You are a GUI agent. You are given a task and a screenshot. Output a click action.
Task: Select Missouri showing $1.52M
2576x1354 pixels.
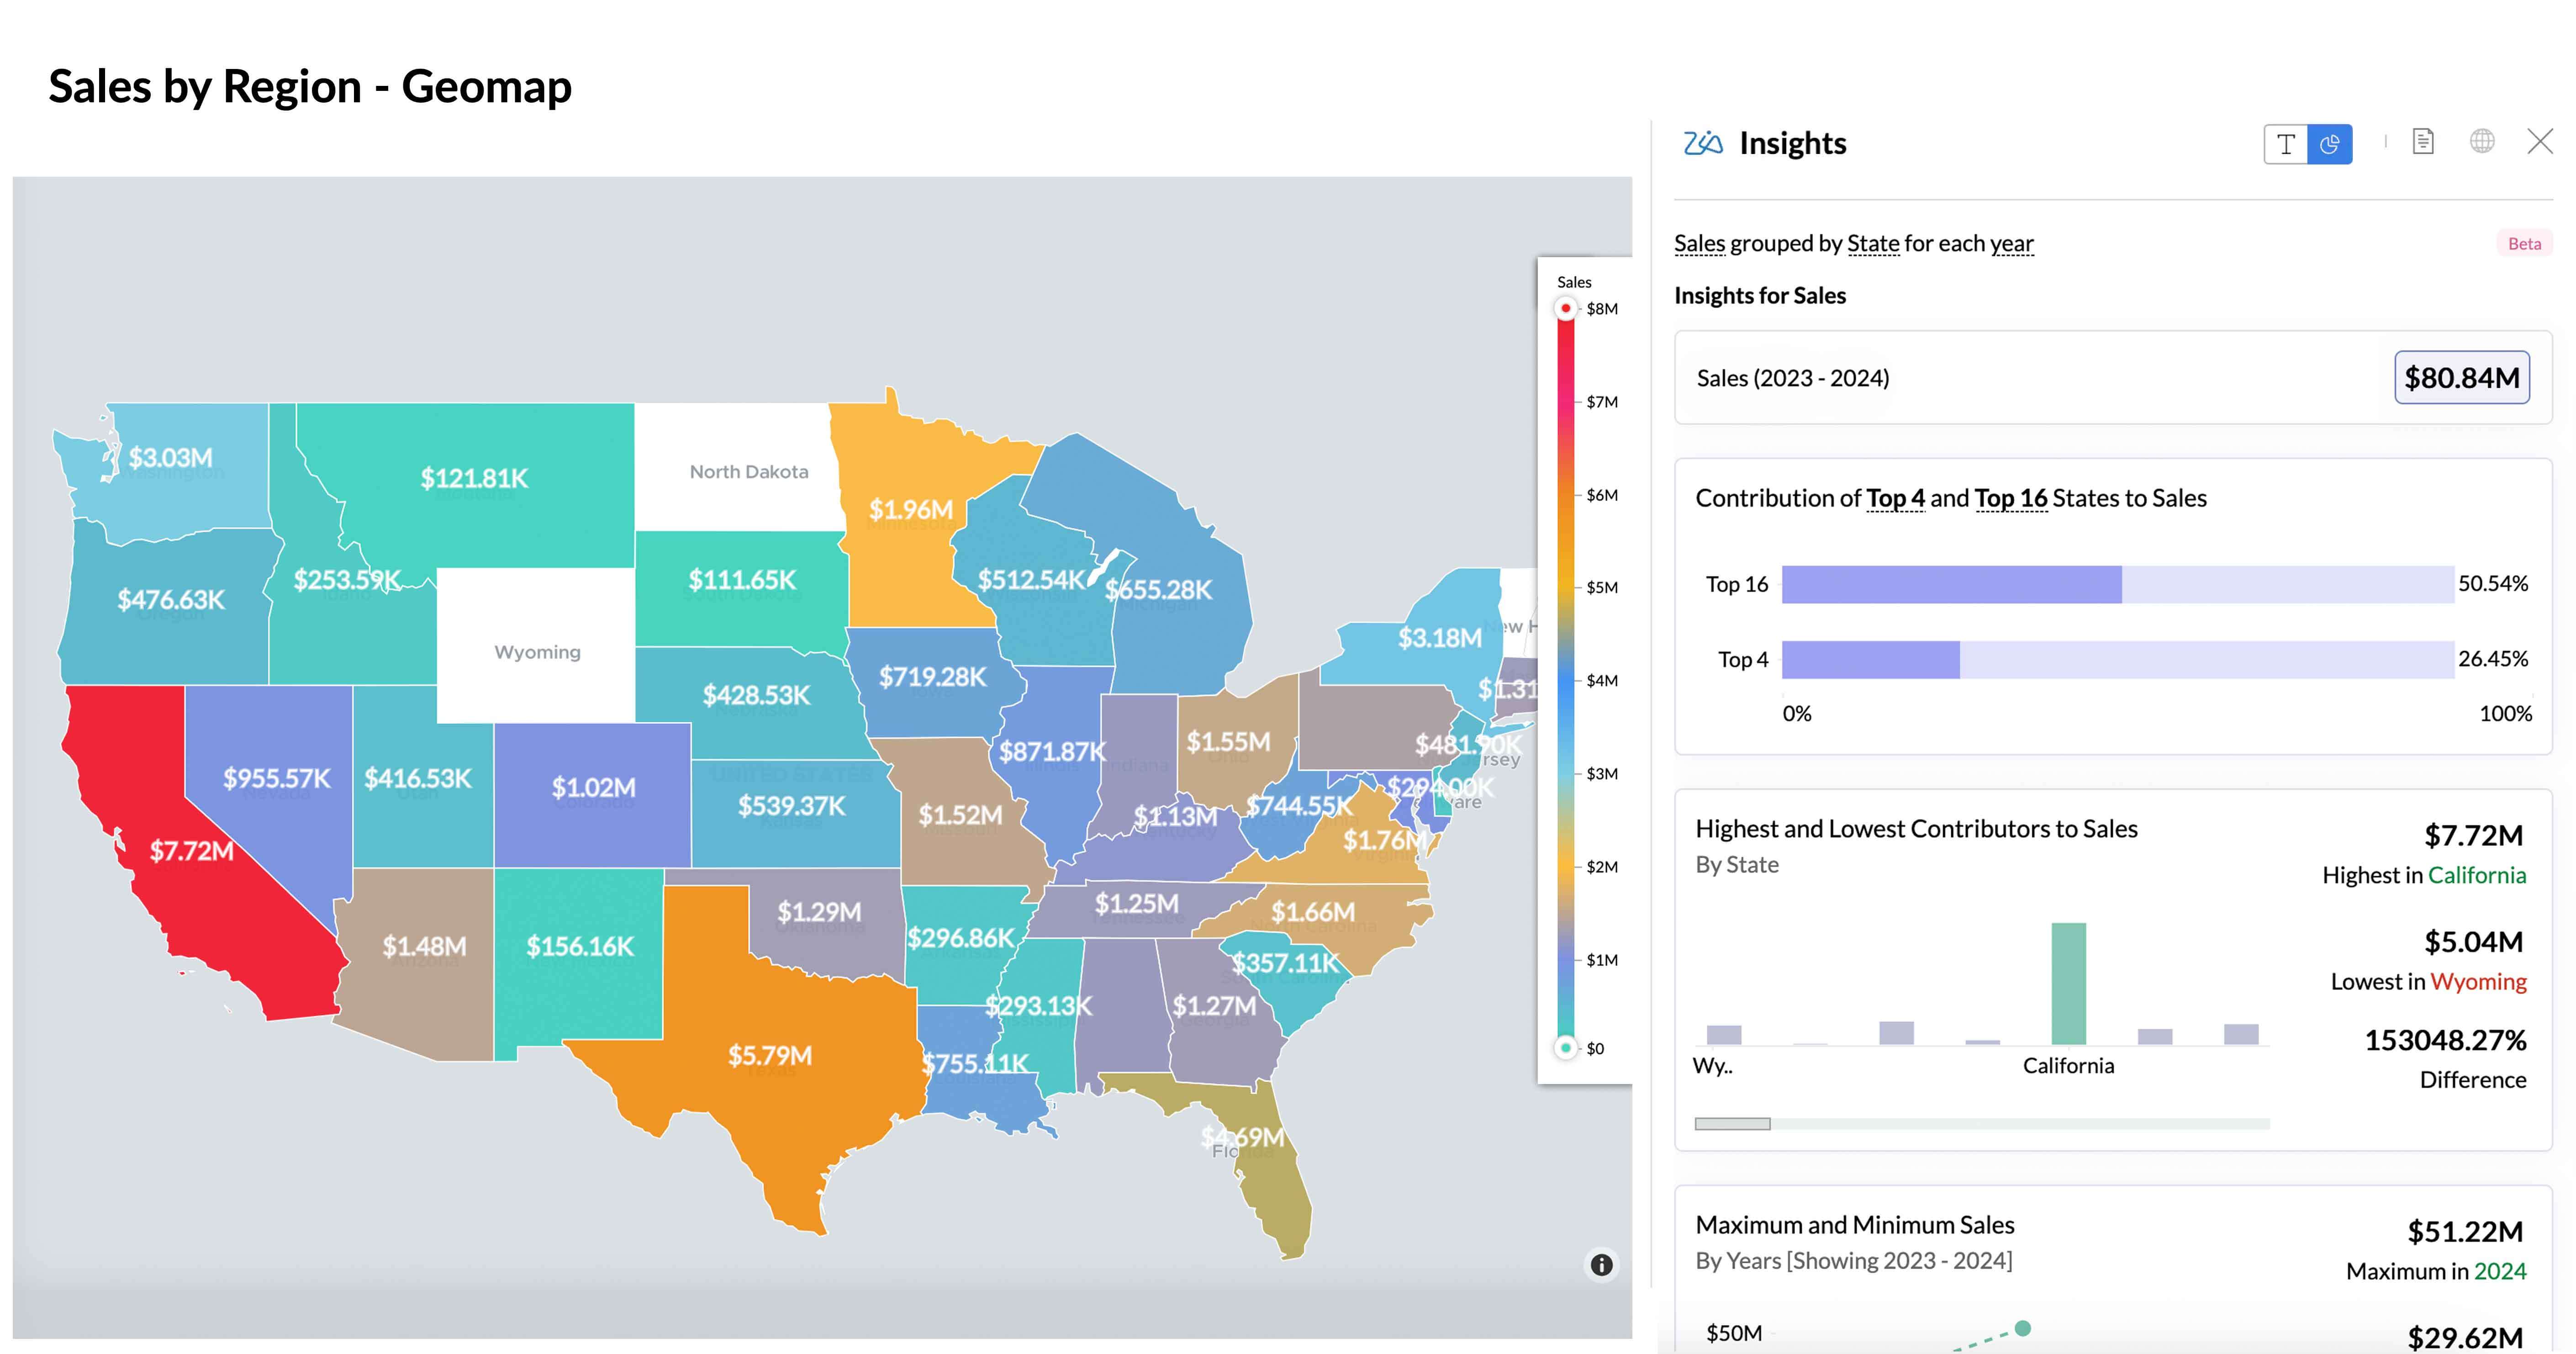point(960,815)
